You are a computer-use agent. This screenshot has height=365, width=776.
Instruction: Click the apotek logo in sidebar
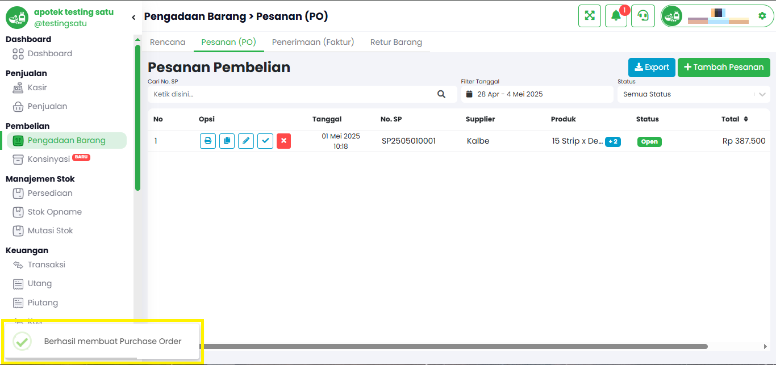(17, 18)
